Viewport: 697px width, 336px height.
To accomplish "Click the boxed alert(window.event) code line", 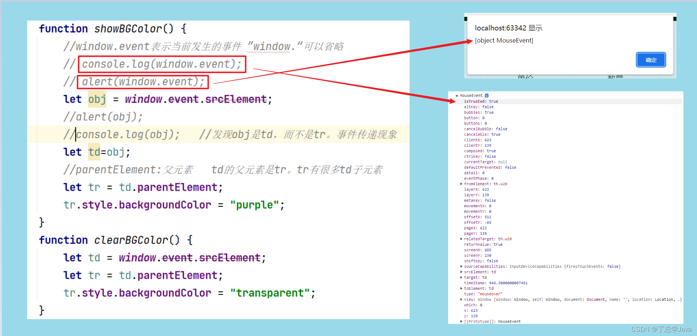I will pos(142,81).
